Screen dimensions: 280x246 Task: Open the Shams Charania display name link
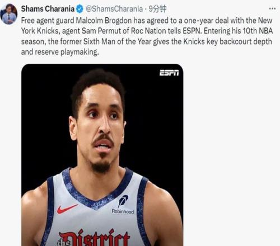coord(48,9)
